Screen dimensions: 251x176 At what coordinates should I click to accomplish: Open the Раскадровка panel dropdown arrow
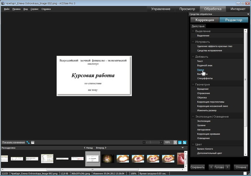pos(183,148)
